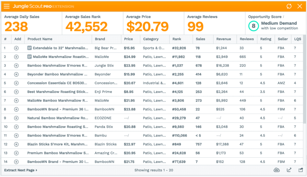Toggle add for Enji Prime product row
Image resolution: width=307 pixels, height=177 pixels.
coord(16,92)
